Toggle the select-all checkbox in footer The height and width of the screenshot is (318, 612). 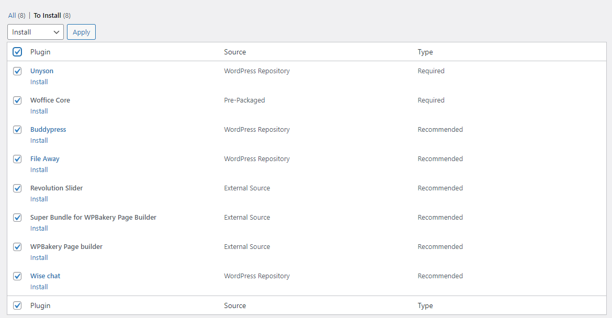(17, 305)
